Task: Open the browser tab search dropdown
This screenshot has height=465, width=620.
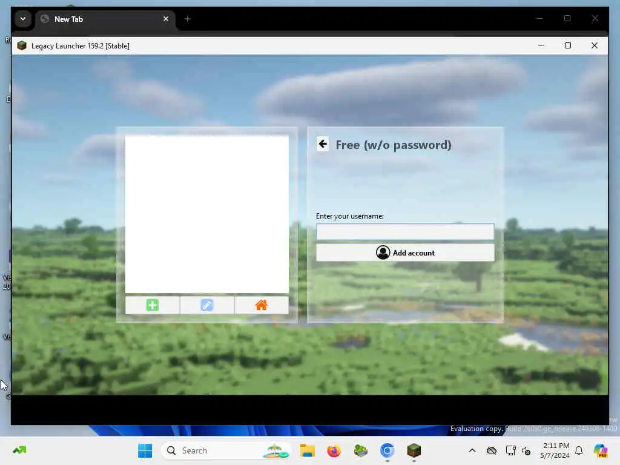Action: pos(23,19)
